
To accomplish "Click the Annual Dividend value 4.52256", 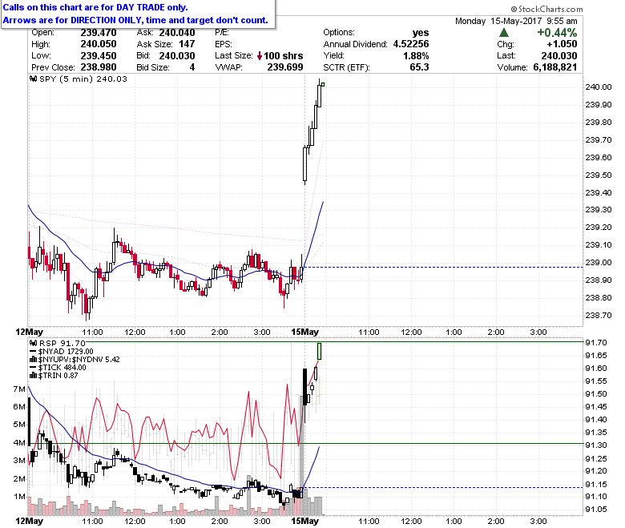I will (x=411, y=44).
